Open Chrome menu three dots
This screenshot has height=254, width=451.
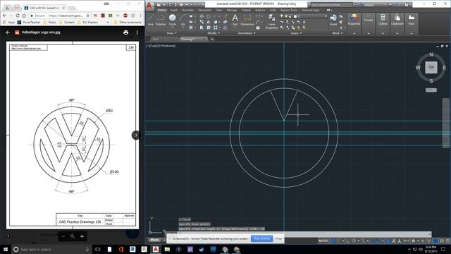pyautogui.click(x=140, y=16)
